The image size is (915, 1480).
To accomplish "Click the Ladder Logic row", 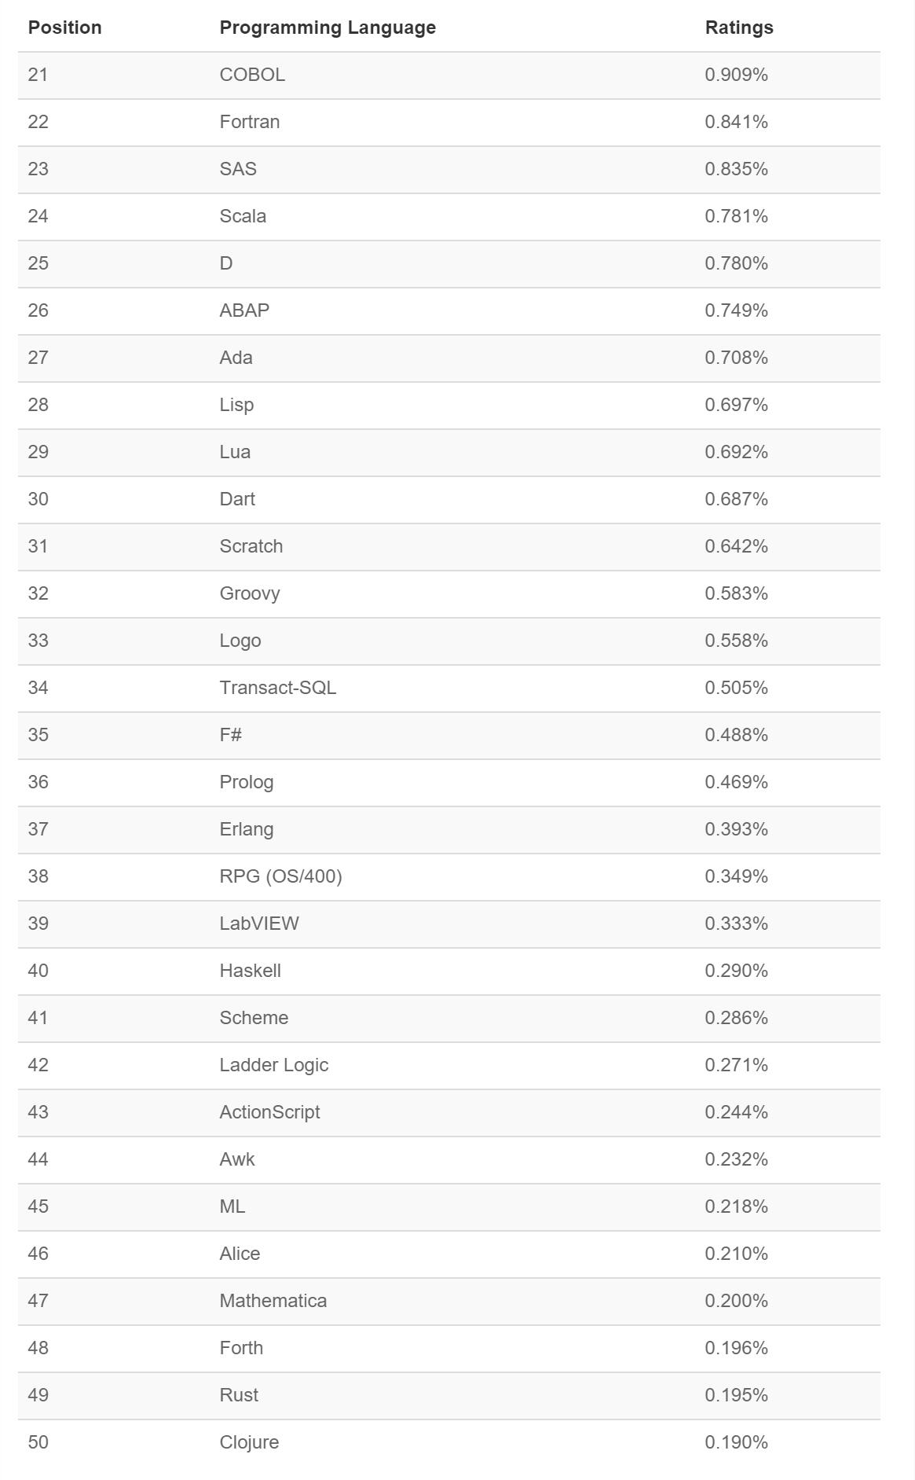I will coord(449,1065).
